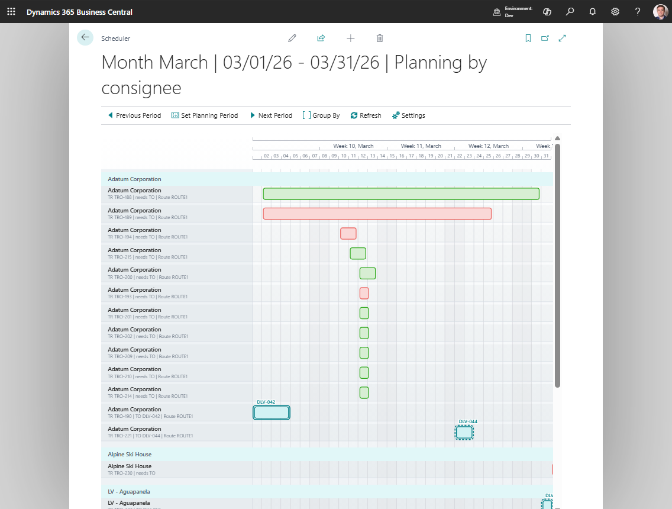Open Copilot icon in top bar
Screen dimensions: 672x509
(x=547, y=12)
